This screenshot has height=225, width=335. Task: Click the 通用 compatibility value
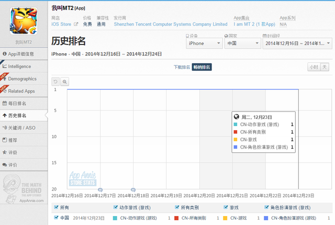tap(101, 24)
